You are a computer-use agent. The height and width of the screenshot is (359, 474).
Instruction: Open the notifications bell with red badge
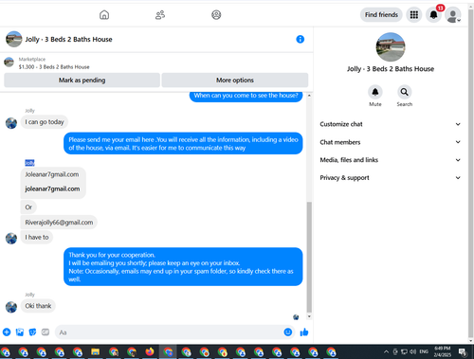click(433, 15)
